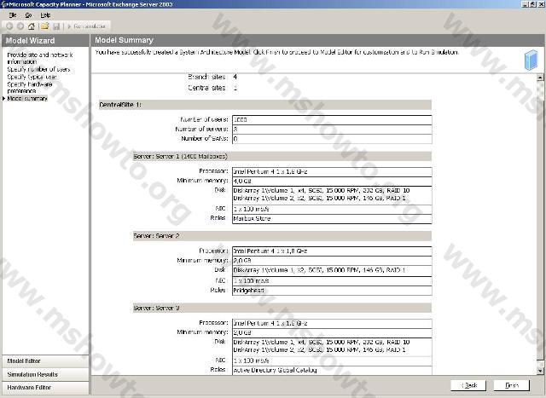The image size is (546, 398).
Task: Open the Hardware Editor pane
Action: [45, 388]
